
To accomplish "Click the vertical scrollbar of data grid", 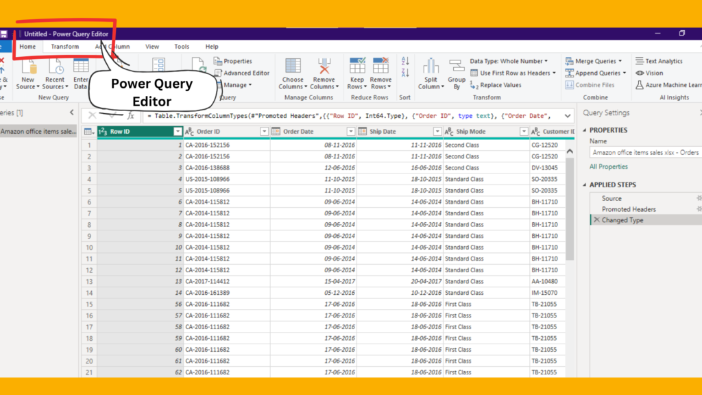I will pyautogui.click(x=570, y=208).
